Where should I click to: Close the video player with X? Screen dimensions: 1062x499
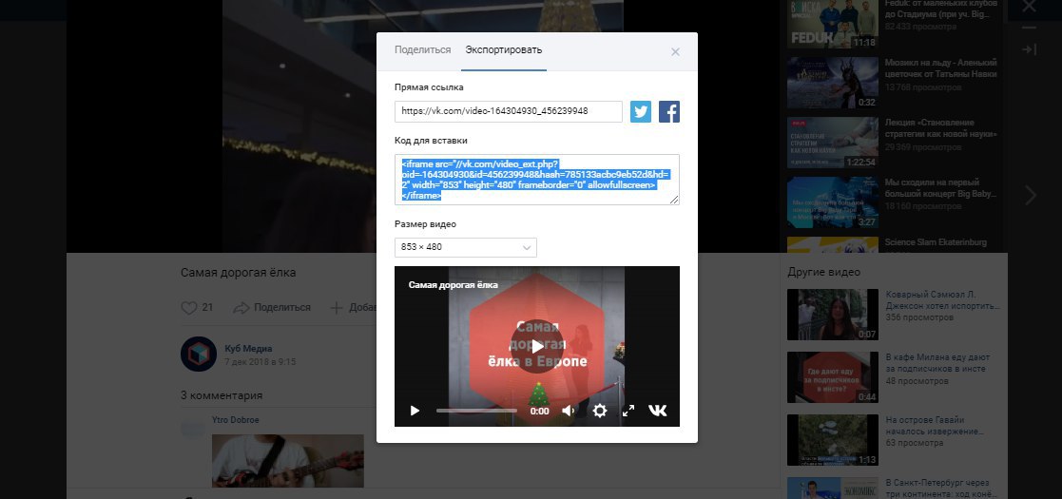(1029, 7)
